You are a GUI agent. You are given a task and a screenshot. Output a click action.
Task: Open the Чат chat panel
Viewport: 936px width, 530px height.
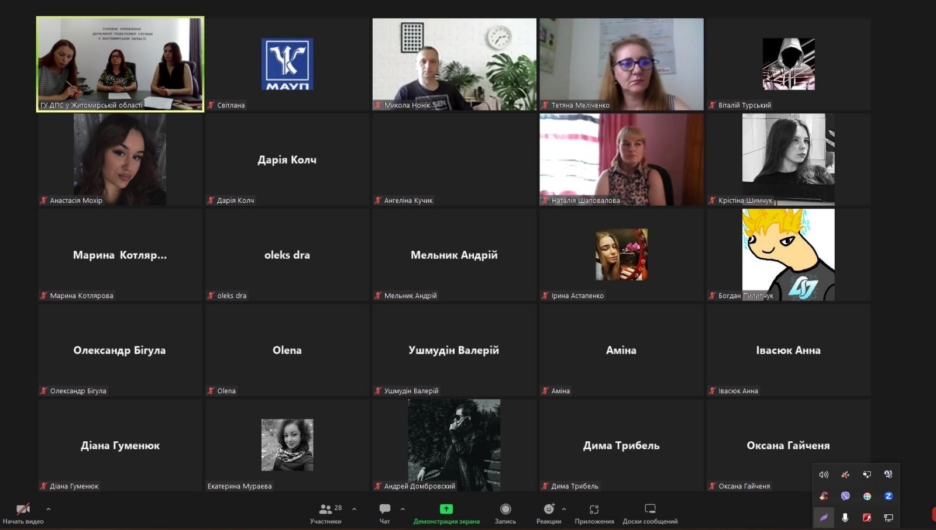pyautogui.click(x=384, y=512)
